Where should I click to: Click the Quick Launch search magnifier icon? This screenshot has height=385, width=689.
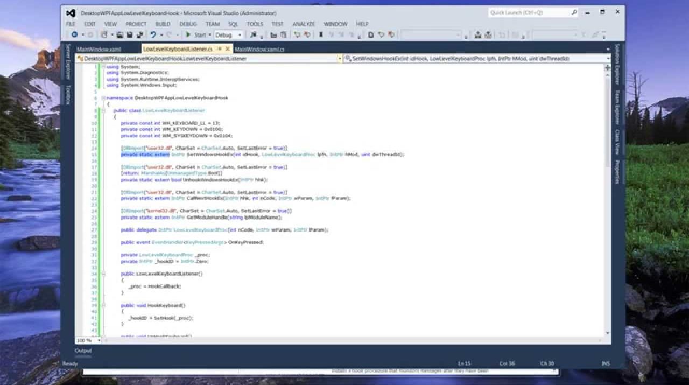tap(574, 12)
